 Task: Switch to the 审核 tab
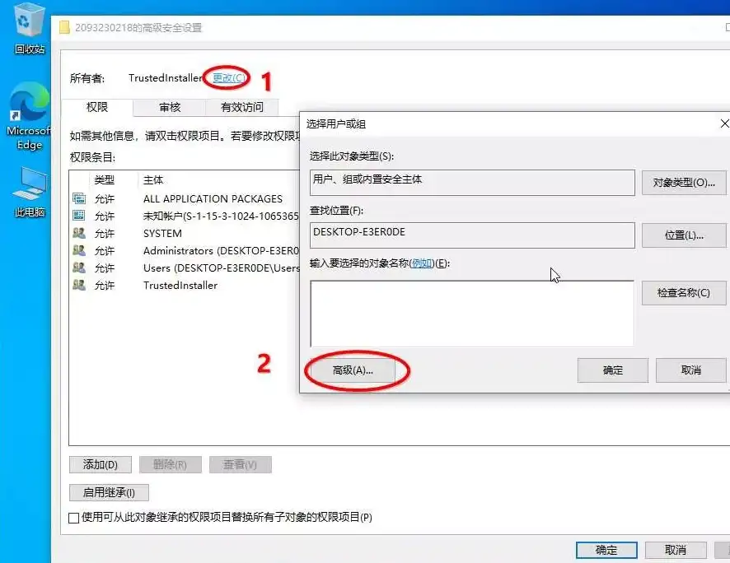tap(170, 107)
